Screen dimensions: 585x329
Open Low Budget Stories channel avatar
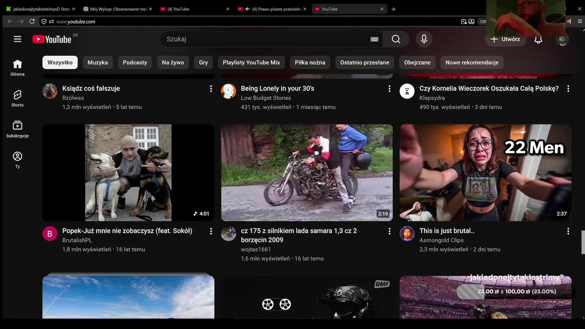click(x=229, y=91)
